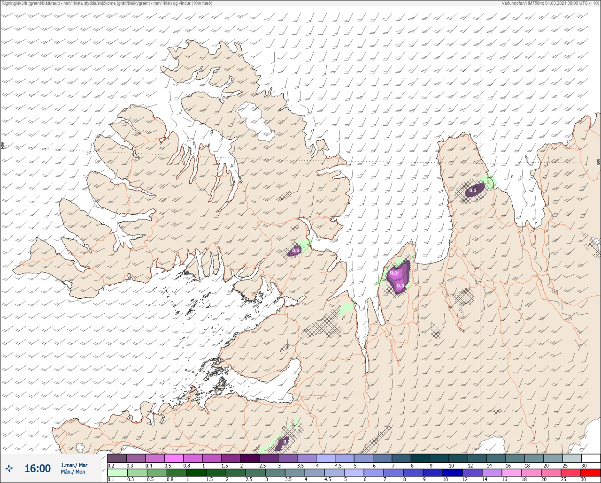Click the 0.2 swatch in upper legend row
The width and height of the screenshot is (601, 483).
117,458
